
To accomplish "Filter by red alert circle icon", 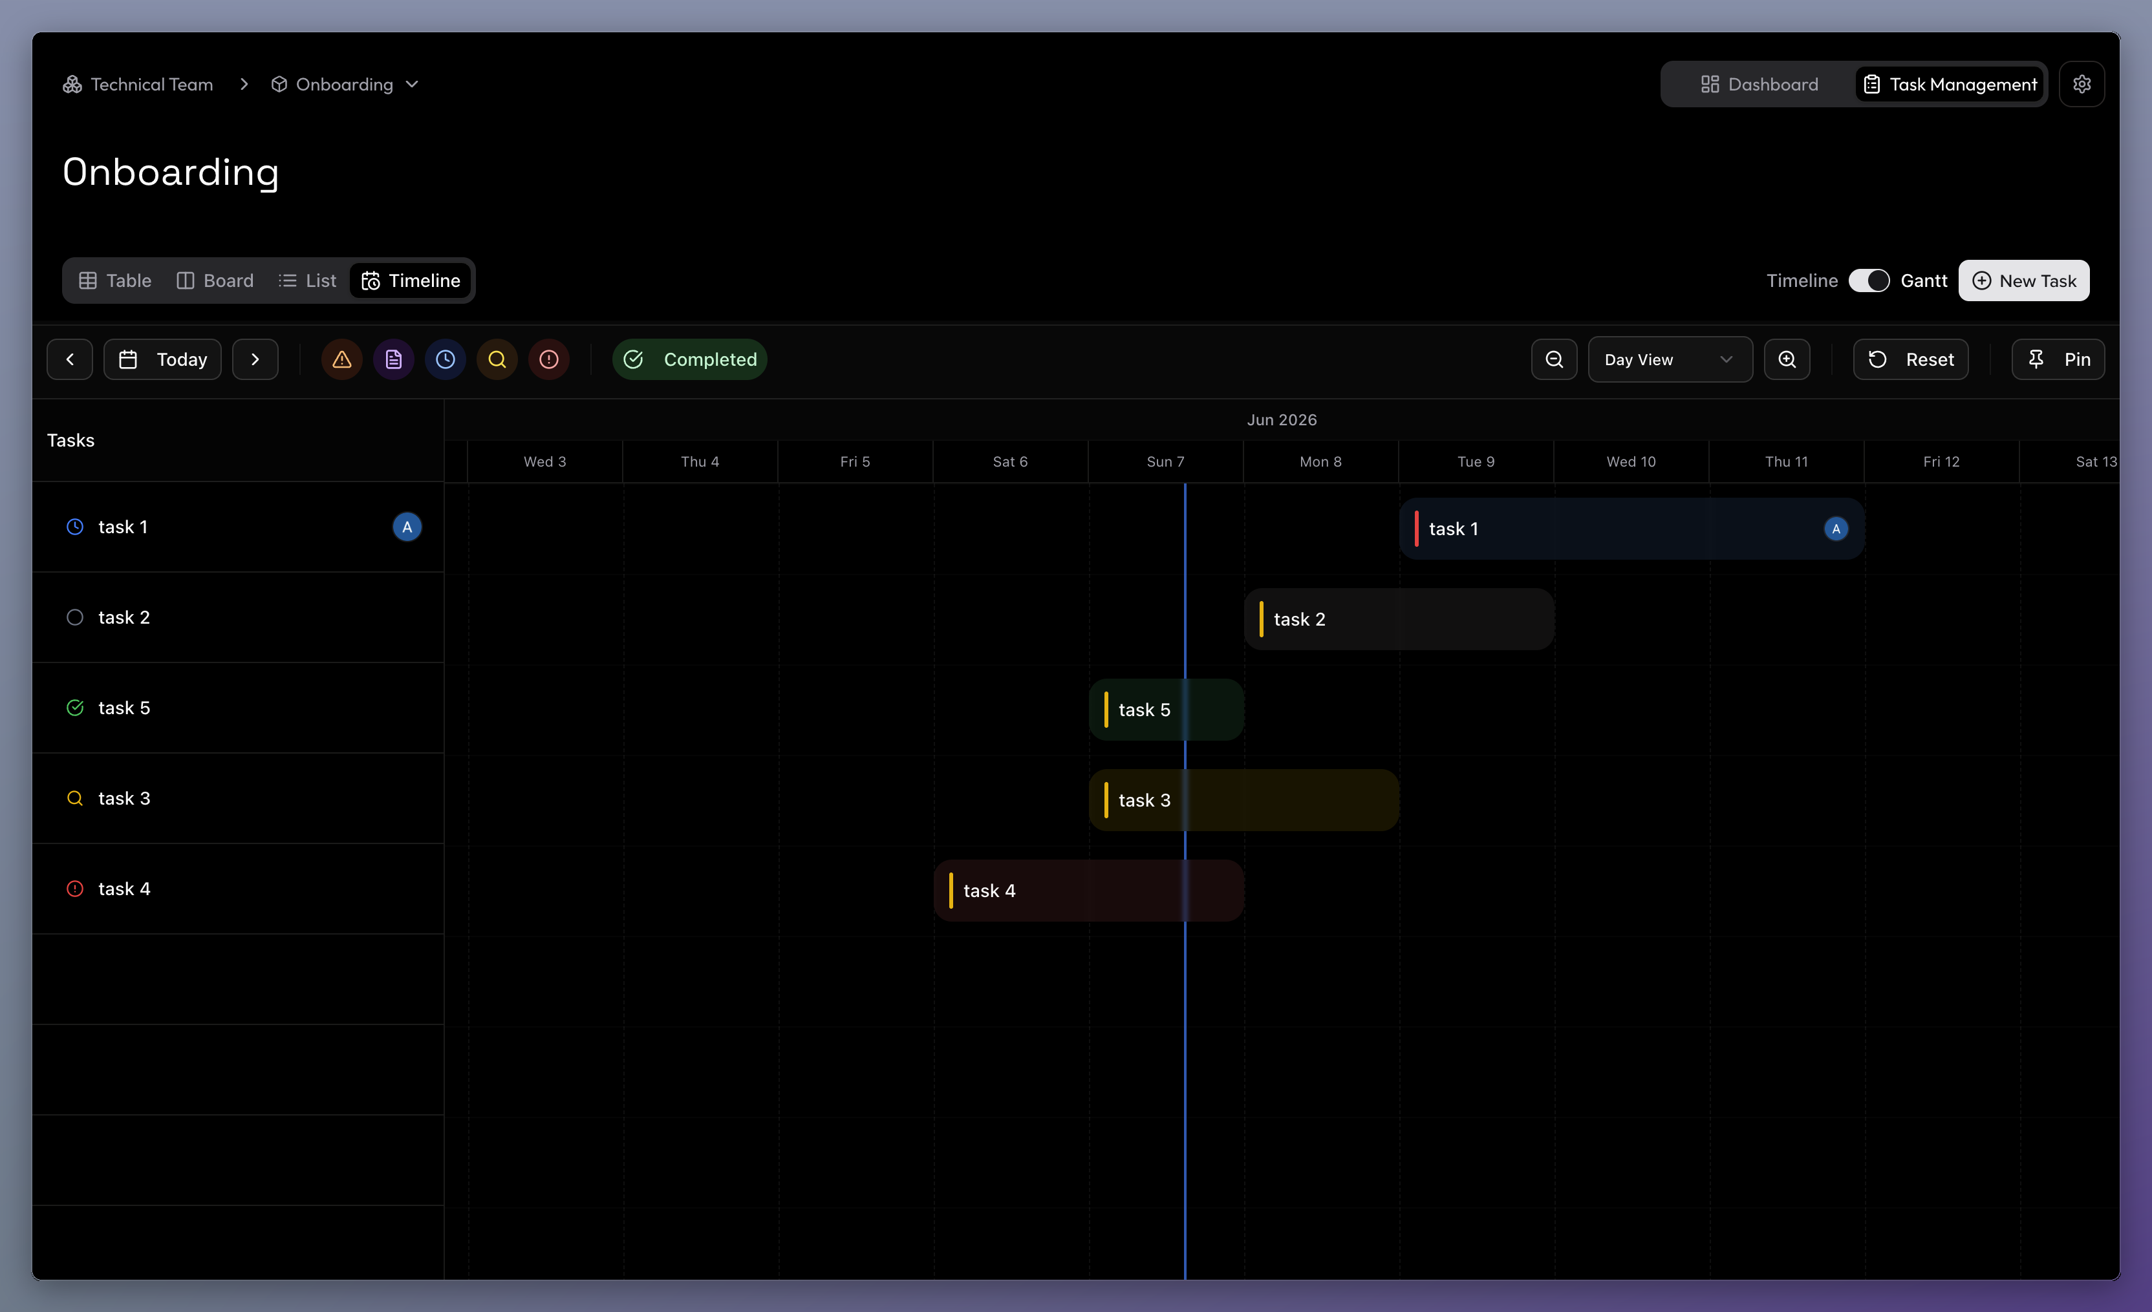I will pos(548,359).
